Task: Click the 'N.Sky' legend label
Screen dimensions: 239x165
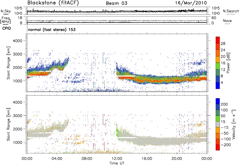Action: (x=6, y=11)
